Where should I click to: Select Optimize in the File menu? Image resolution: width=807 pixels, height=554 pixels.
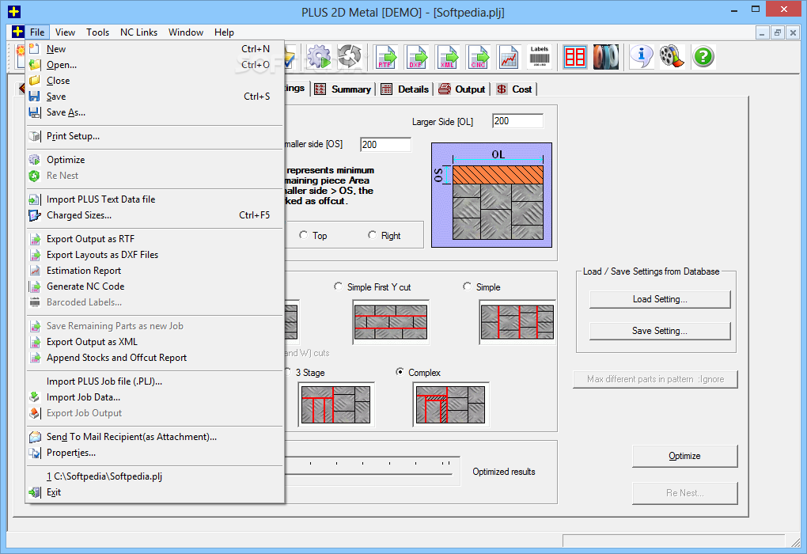(x=155, y=160)
